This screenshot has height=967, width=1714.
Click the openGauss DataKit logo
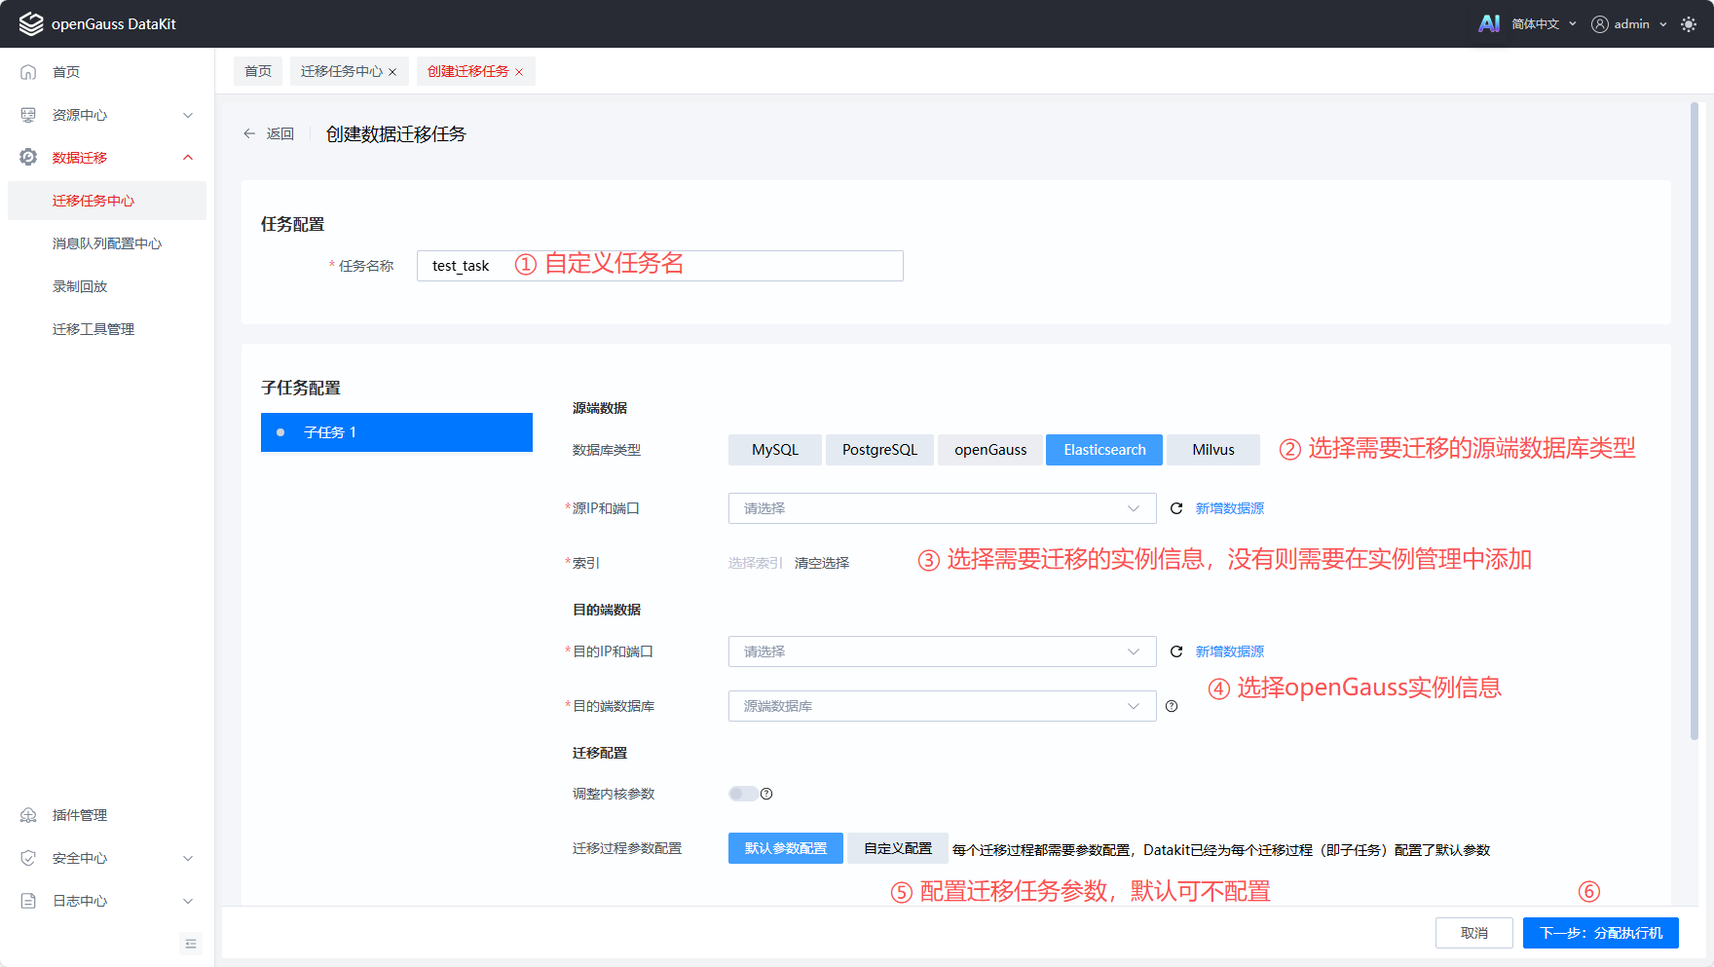[x=31, y=23]
